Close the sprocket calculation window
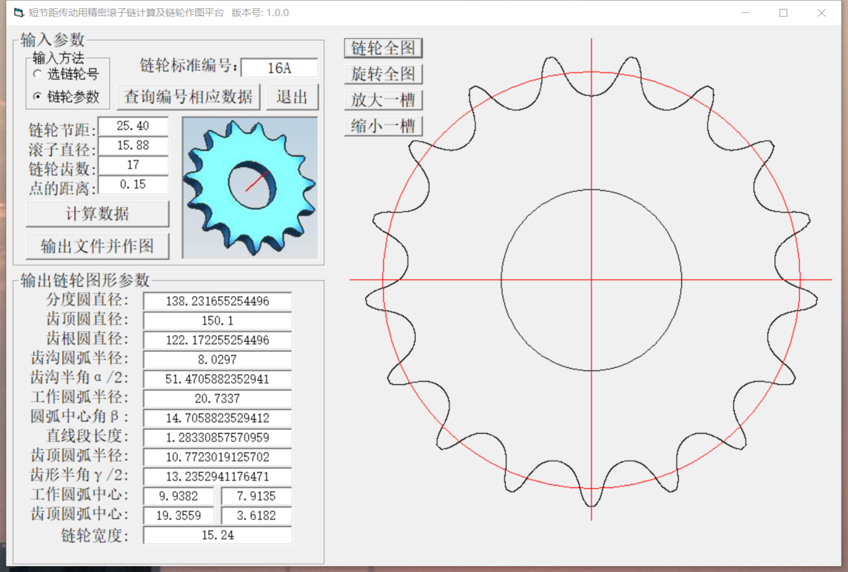Image resolution: width=848 pixels, height=572 pixels. point(821,12)
